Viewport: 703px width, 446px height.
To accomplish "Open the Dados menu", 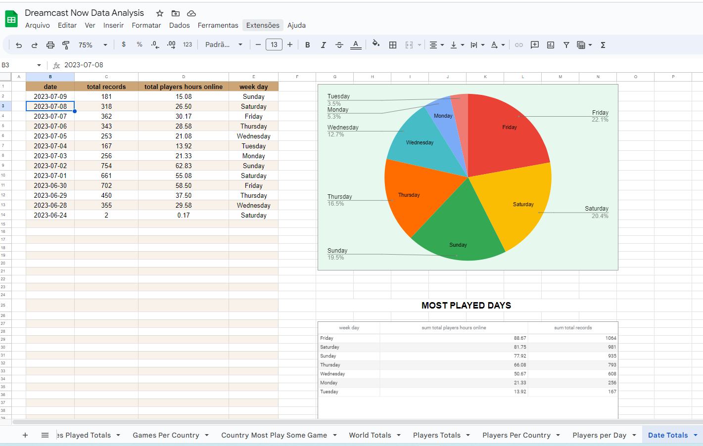I will click(x=180, y=25).
